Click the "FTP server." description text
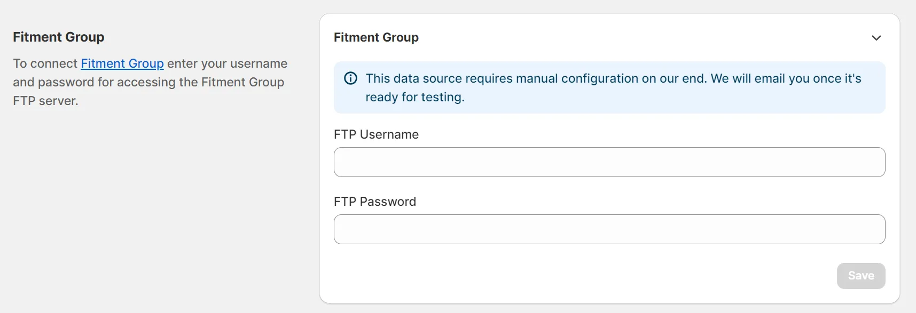This screenshot has height=313, width=916. (45, 101)
